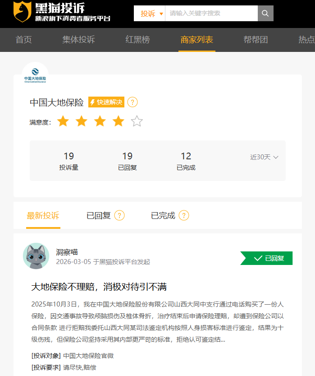Open the 投诉 search type dropdown
The width and height of the screenshot is (315, 376).
coord(150,14)
